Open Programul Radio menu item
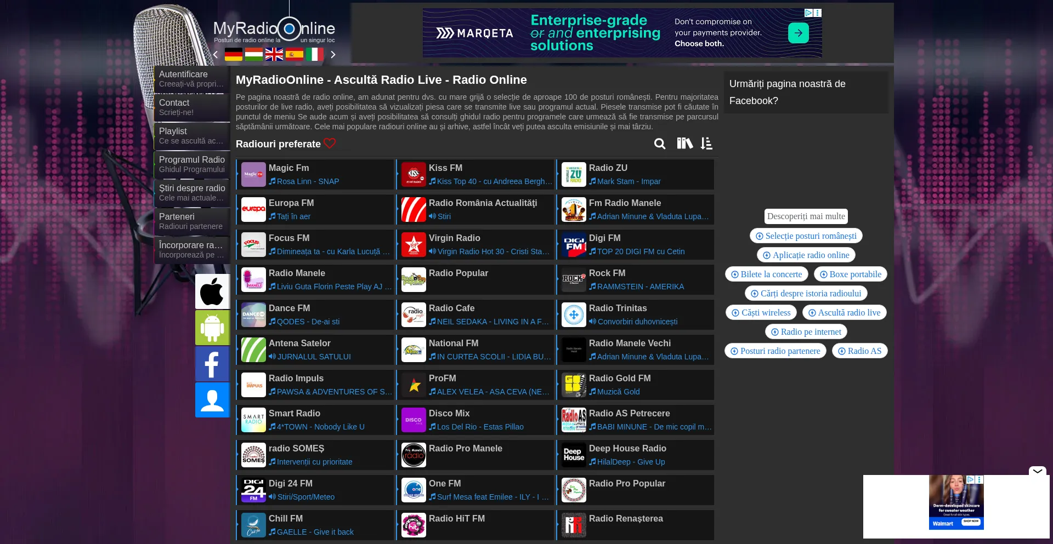This screenshot has width=1053, height=544. [191, 164]
